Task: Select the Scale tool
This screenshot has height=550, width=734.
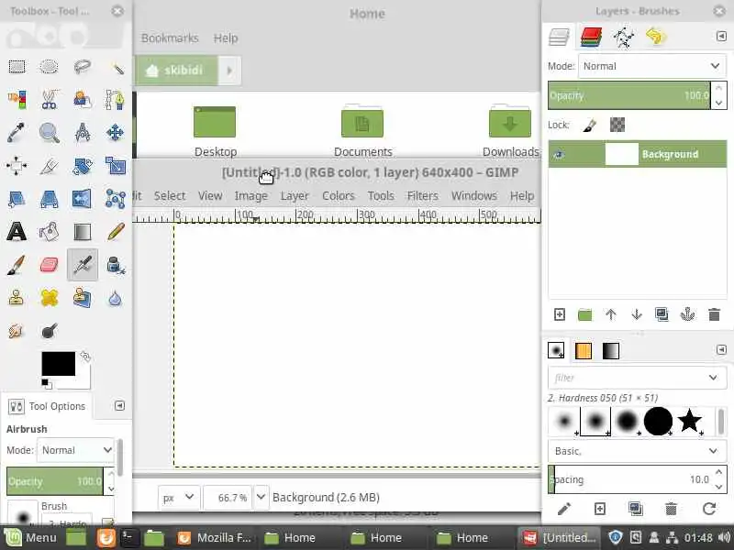Action: click(x=116, y=166)
